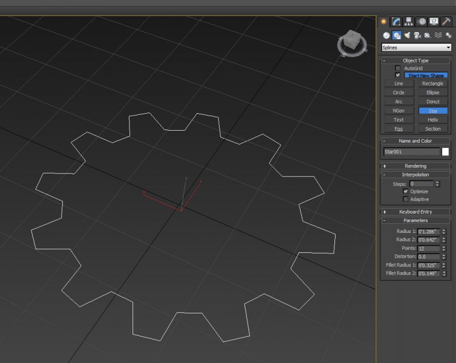Expand the Rendering rollout
Image resolution: width=456 pixels, height=363 pixels.
pos(415,166)
